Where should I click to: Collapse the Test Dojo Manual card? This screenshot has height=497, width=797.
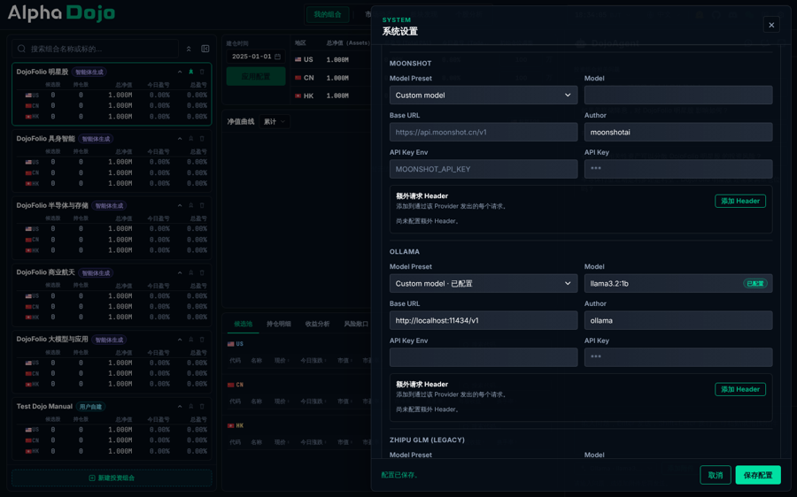click(x=180, y=407)
